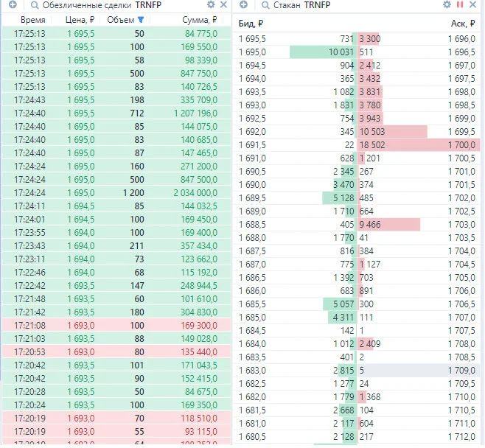The height and width of the screenshot is (448, 485).
Task: Click the bid price 1 683,0
Action: point(252,371)
